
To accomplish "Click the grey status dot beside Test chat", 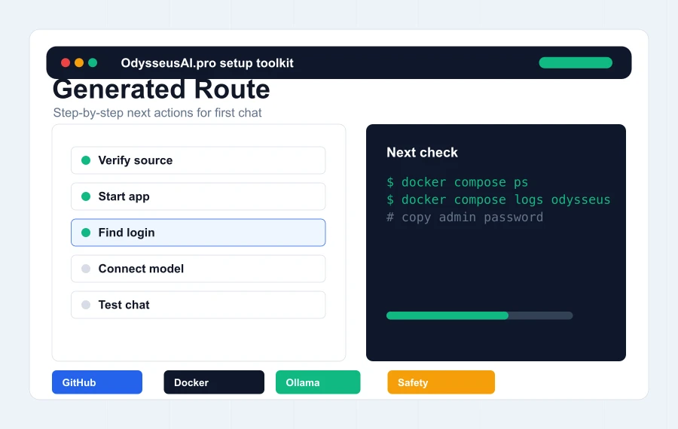I will (86, 305).
